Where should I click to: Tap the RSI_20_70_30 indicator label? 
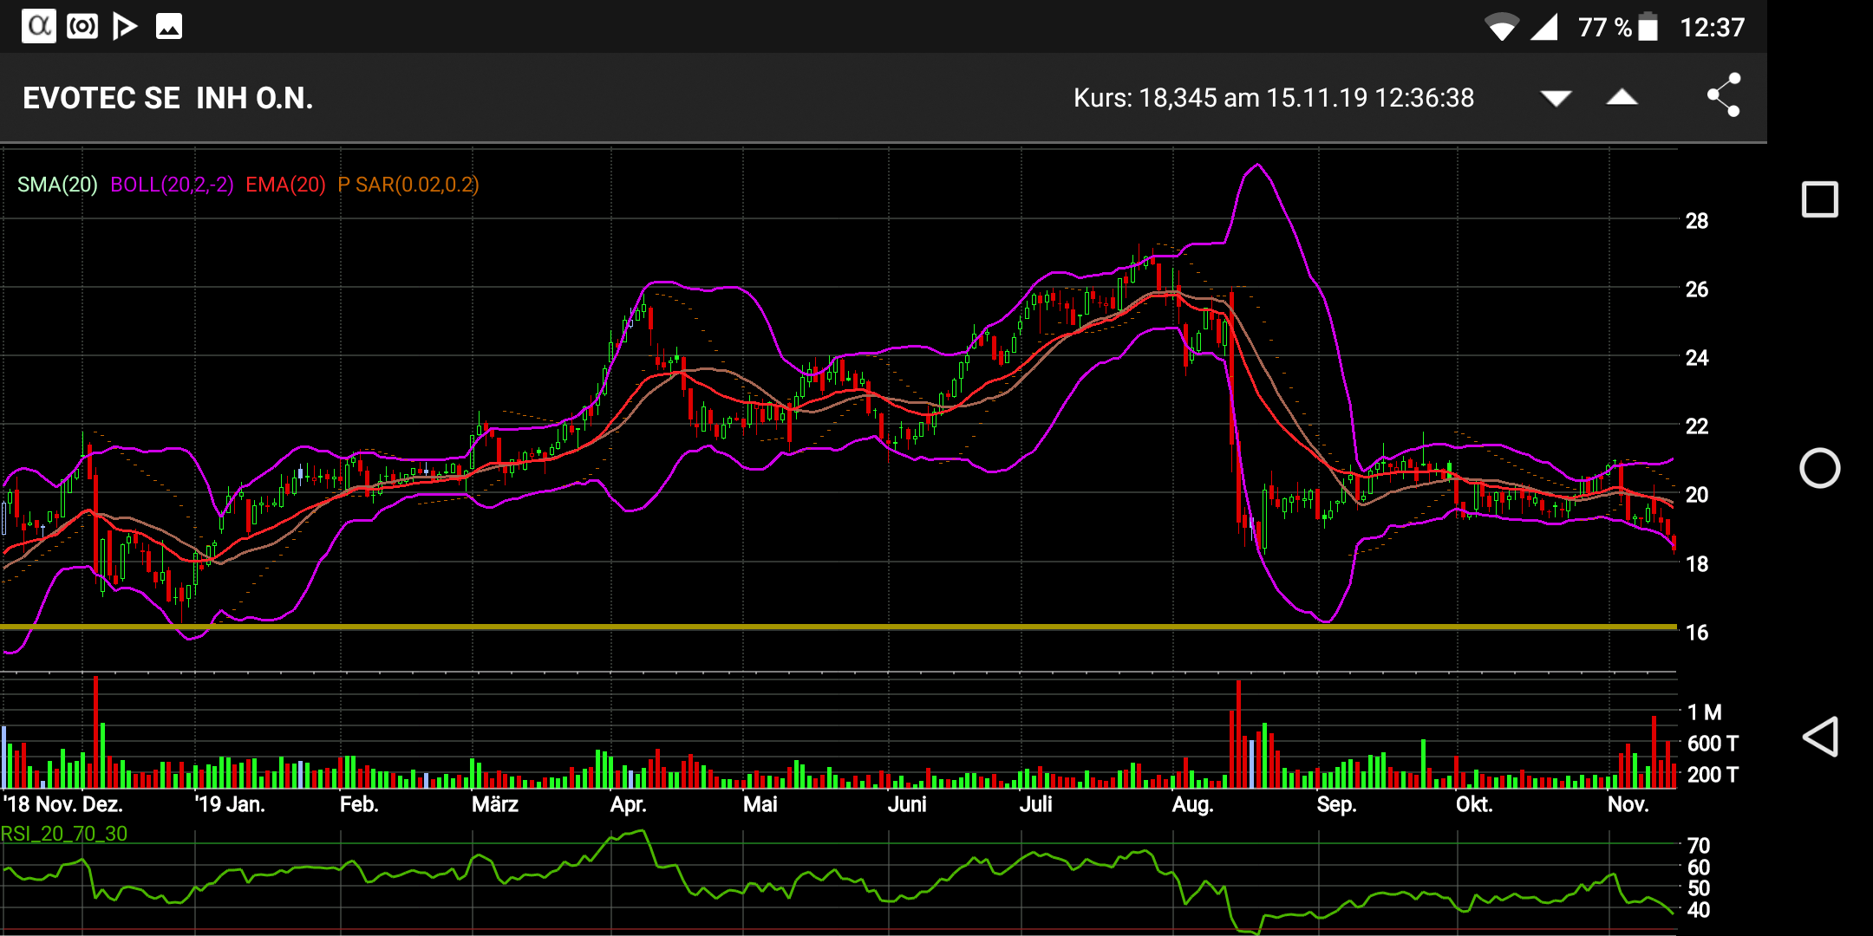point(64,834)
